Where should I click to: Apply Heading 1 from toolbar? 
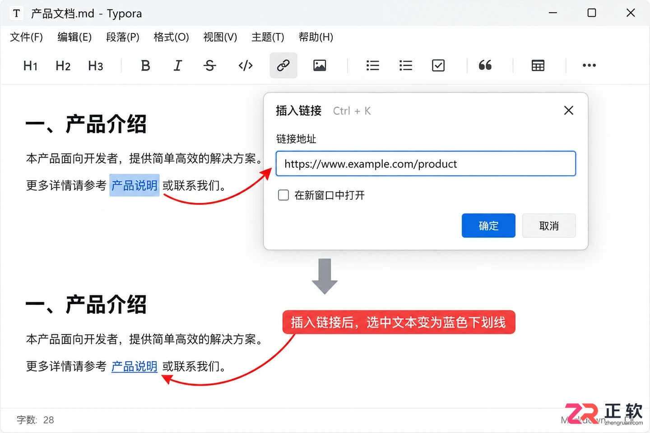pyautogui.click(x=30, y=66)
